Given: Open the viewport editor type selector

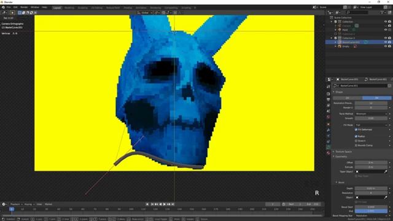Looking at the screenshot, I should click(4, 12).
